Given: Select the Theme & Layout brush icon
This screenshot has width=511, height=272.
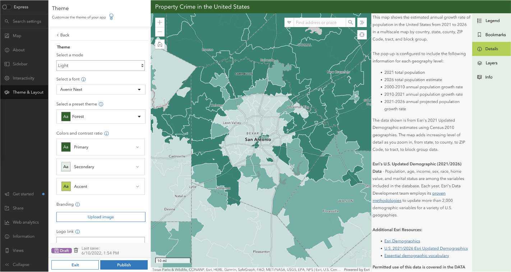Looking at the screenshot, I should click(x=7, y=92).
